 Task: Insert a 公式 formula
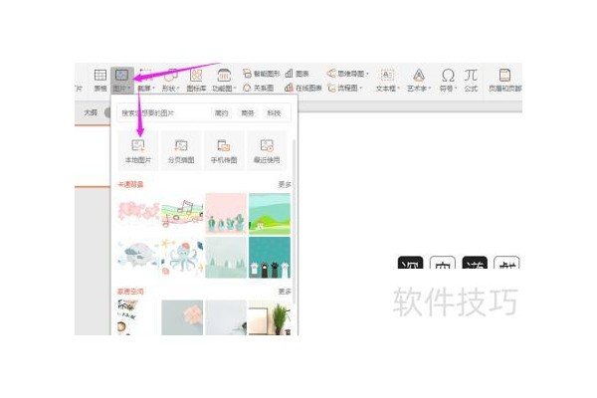pos(471,80)
